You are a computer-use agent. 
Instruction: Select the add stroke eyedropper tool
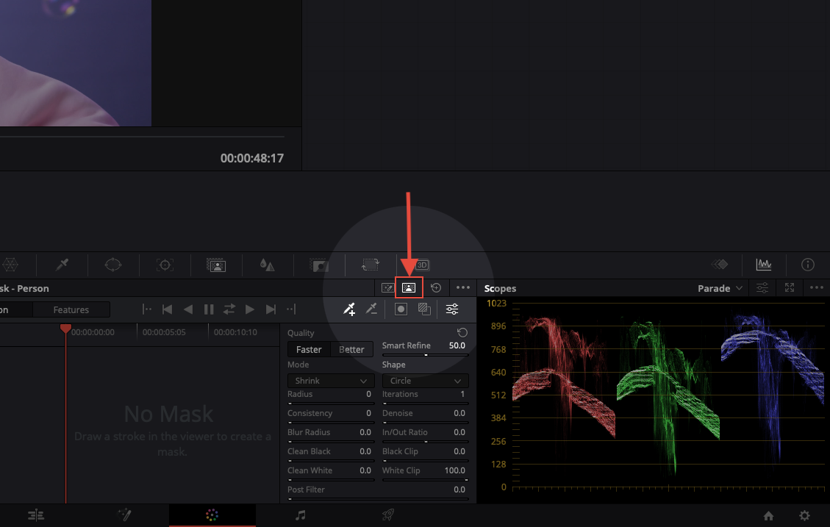(350, 309)
